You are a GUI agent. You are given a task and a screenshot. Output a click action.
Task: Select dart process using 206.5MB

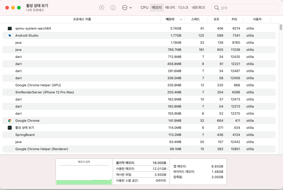[x=139, y=78]
